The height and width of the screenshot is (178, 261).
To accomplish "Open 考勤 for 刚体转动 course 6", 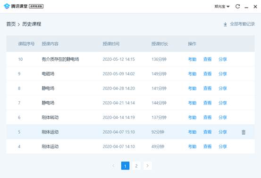I will pyautogui.click(x=192, y=117).
